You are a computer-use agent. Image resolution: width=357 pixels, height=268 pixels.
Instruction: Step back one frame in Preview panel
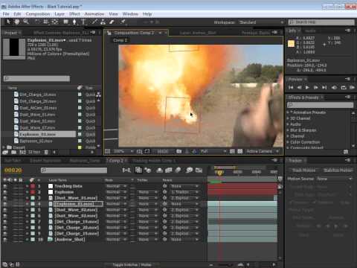[x=299, y=87]
